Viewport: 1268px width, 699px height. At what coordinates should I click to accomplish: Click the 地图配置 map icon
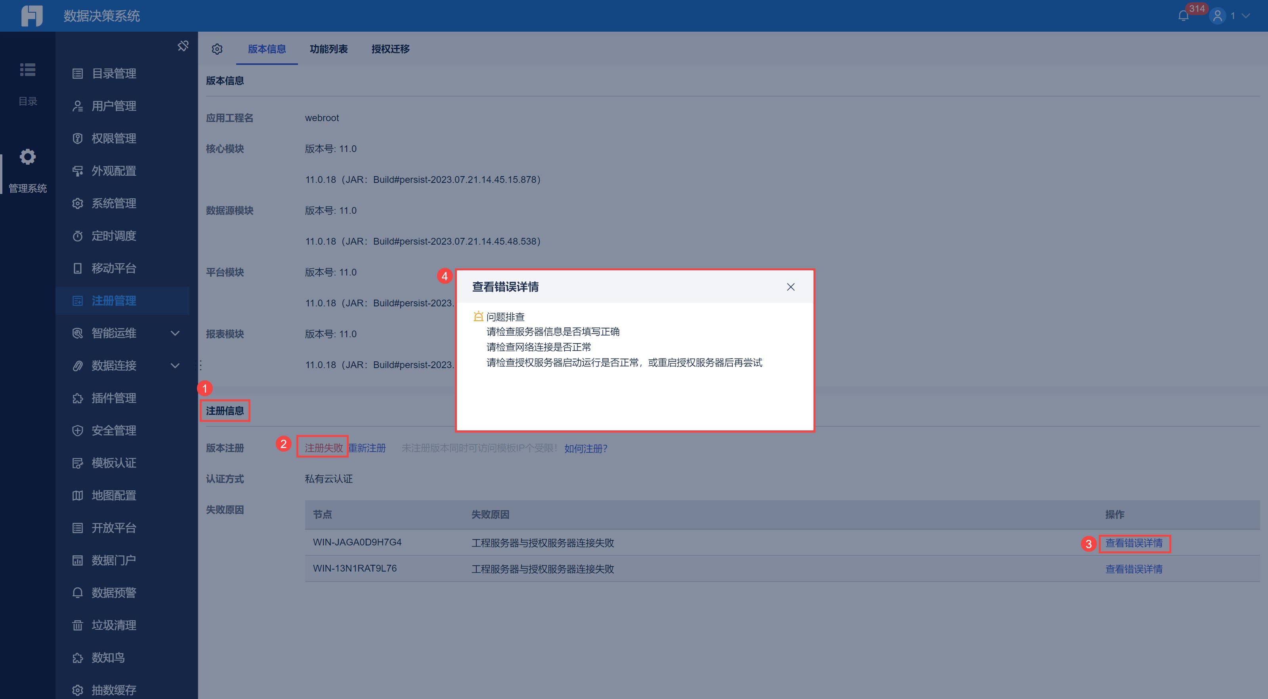pyautogui.click(x=77, y=496)
